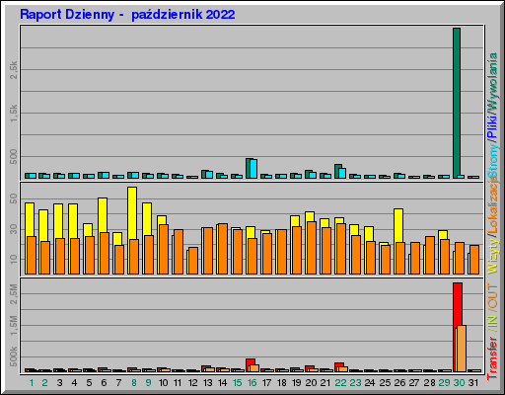
Task: Click the '1,5M' y-axis label in the bottom chart
Action: (x=13, y=325)
